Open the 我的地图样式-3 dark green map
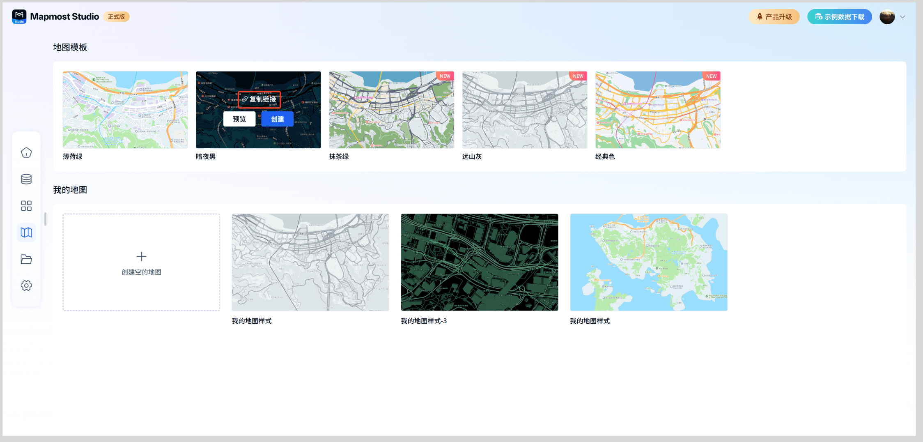The width and height of the screenshot is (923, 442). (479, 262)
